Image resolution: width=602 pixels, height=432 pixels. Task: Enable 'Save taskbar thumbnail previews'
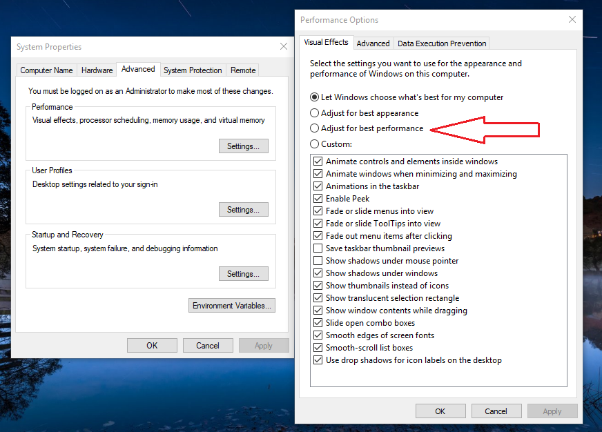coord(318,248)
